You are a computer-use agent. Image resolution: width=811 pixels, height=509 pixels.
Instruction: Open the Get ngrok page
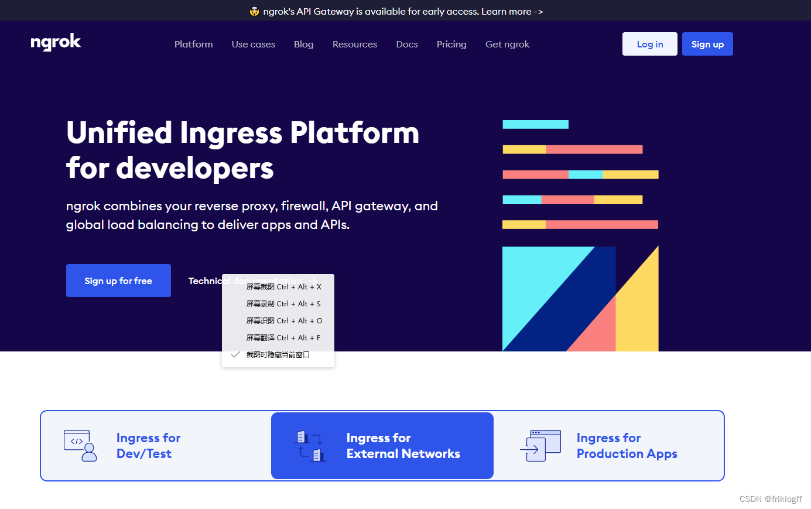click(x=507, y=44)
